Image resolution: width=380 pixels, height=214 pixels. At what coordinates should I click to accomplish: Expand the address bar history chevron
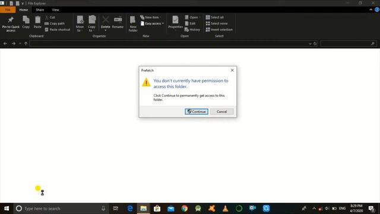click(310, 44)
